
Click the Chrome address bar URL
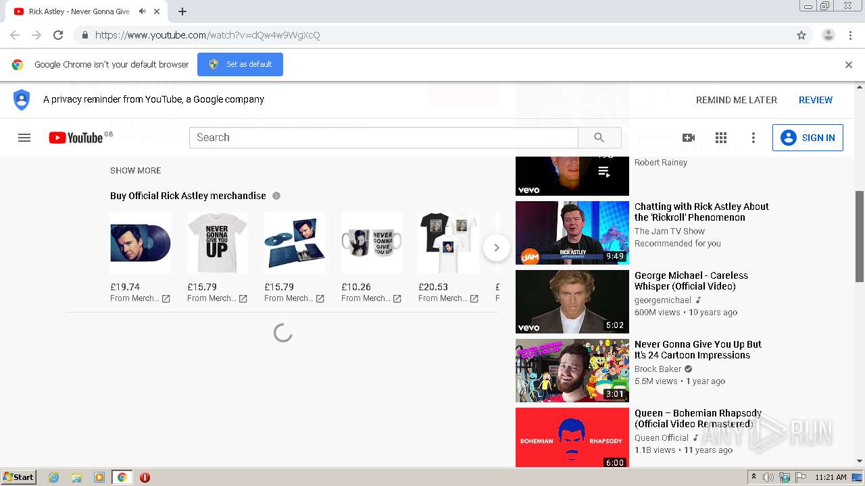tap(207, 35)
